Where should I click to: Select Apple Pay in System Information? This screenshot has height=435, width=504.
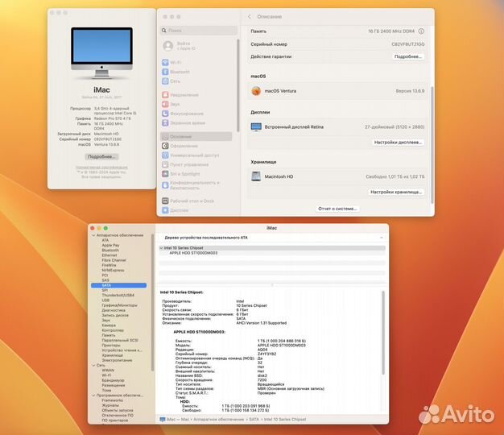point(110,246)
